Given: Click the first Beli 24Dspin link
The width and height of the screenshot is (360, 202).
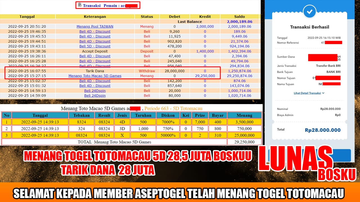Looking at the screenshot, I should point(95,90).
